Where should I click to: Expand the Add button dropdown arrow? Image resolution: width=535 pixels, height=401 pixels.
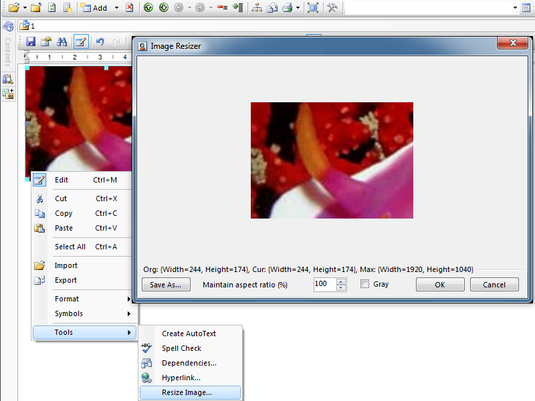pos(116,8)
